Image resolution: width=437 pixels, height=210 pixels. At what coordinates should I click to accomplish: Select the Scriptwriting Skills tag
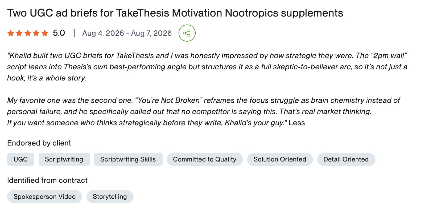click(x=128, y=159)
